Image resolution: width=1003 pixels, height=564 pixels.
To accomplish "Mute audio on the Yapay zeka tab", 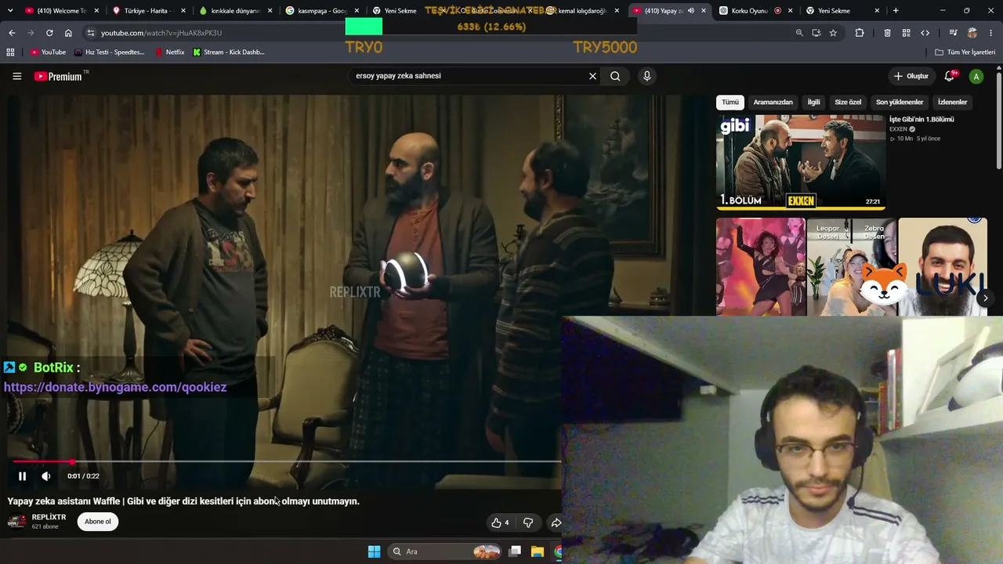I will tap(690, 11).
